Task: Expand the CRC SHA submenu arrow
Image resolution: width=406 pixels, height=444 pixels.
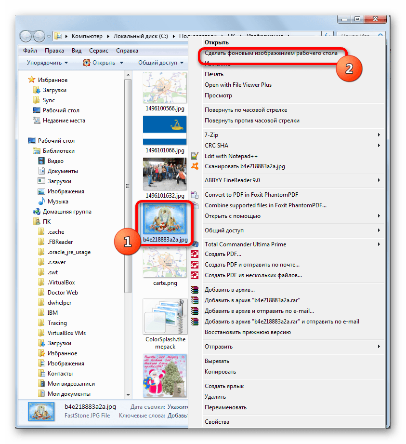Action: point(379,145)
